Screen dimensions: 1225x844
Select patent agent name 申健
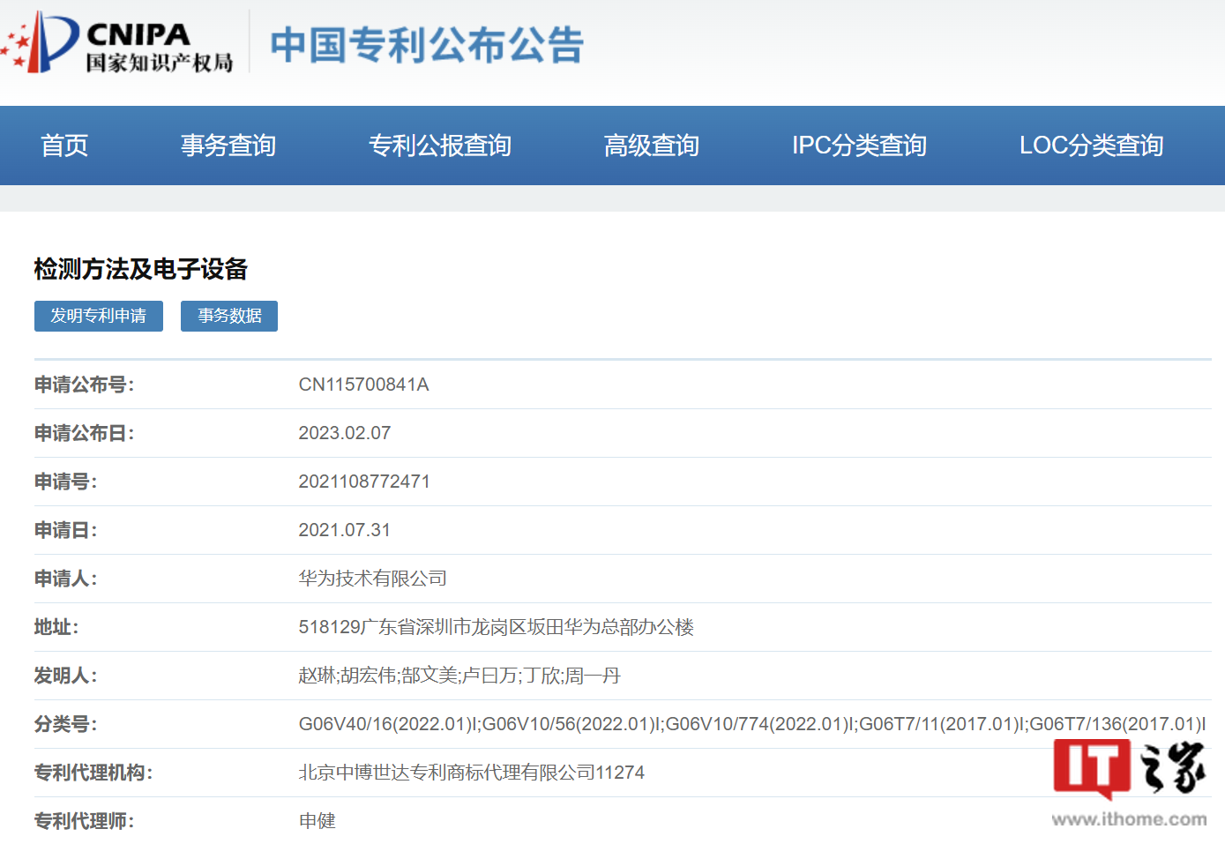(317, 821)
